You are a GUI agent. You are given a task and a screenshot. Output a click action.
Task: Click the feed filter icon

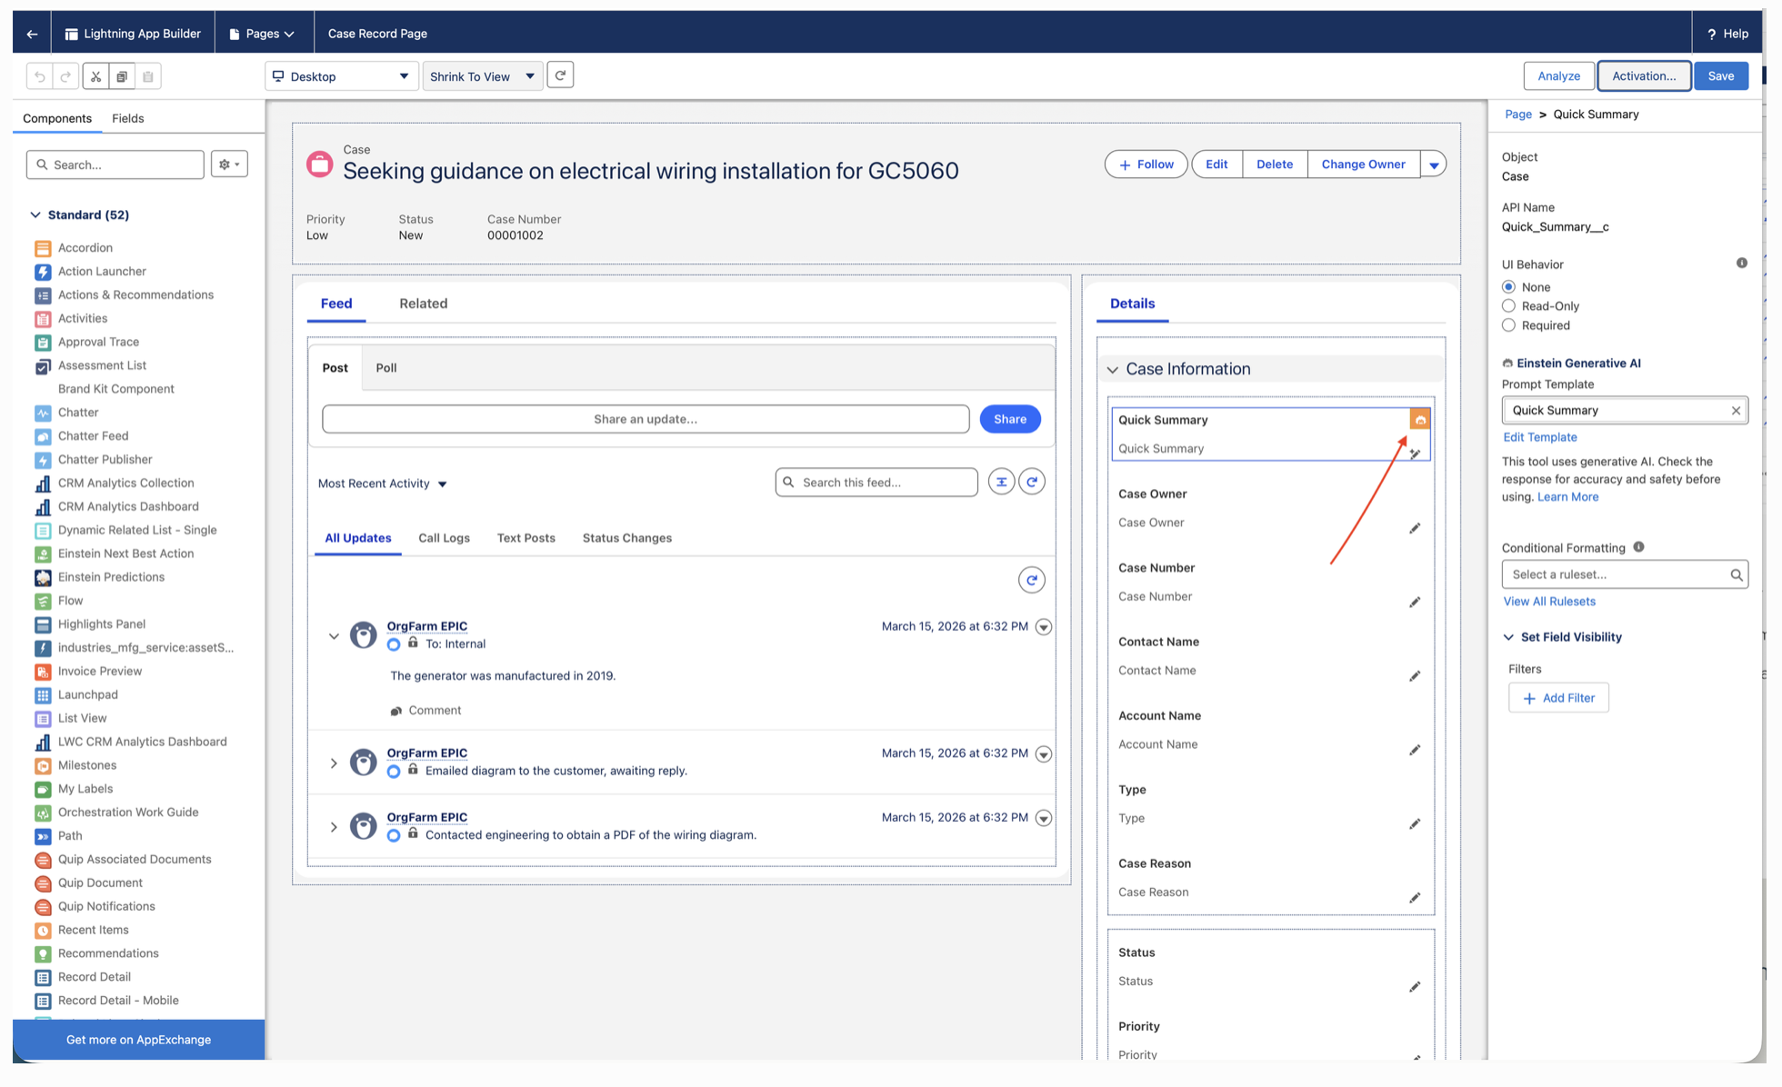[1001, 482]
